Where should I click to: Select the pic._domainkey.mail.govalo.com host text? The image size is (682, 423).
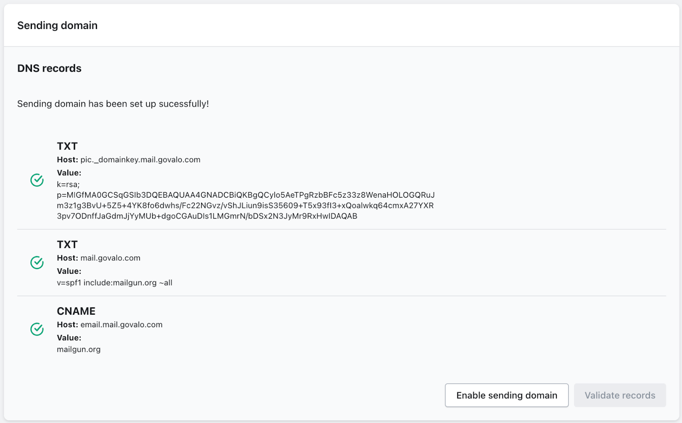pos(140,160)
